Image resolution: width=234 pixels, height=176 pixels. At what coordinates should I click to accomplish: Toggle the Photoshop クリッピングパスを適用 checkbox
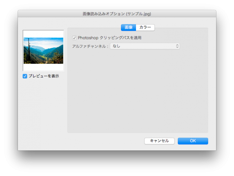click(74, 38)
